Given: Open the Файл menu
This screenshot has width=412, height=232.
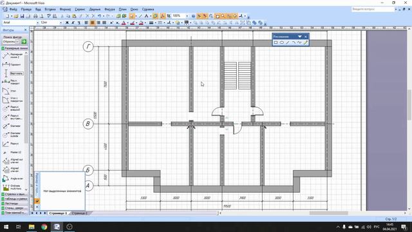Looking at the screenshot, I should tap(13, 9).
